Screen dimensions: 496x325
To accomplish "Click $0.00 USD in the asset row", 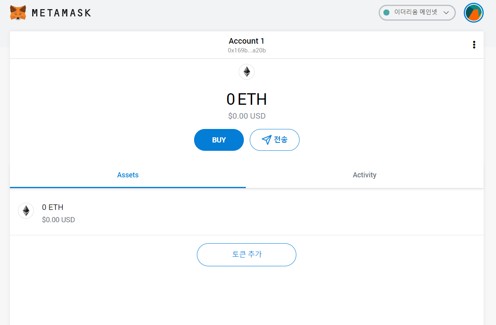I will pos(58,220).
